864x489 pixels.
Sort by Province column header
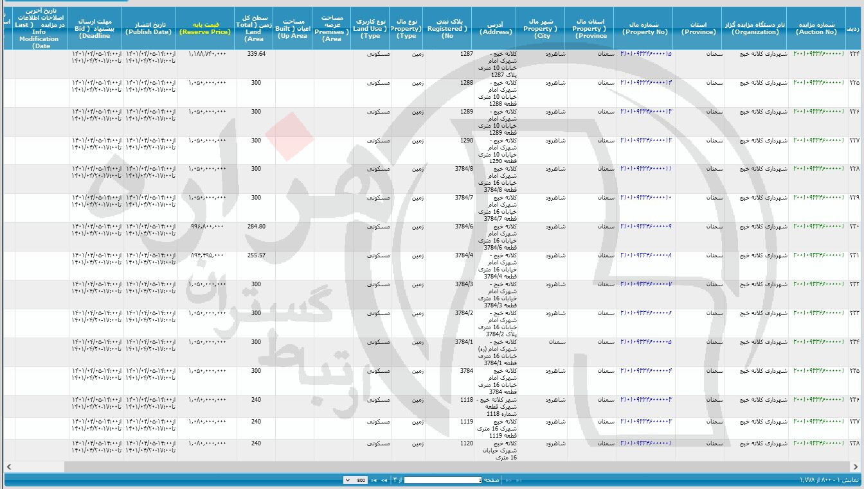point(699,28)
